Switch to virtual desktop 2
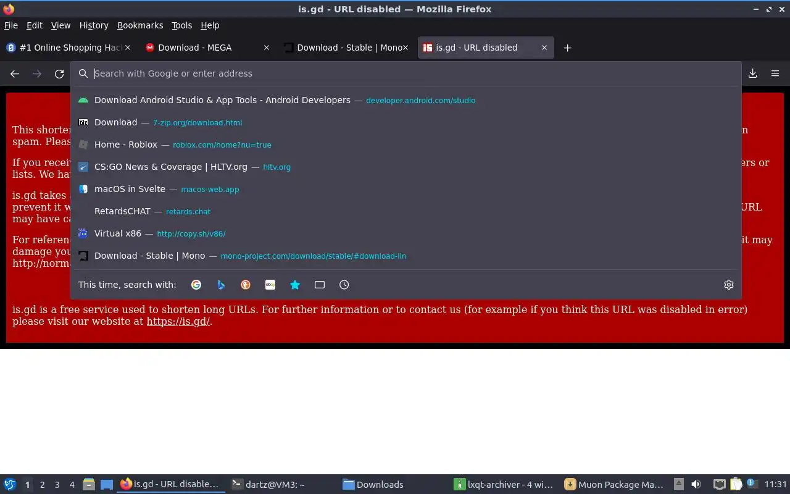 [x=42, y=485]
